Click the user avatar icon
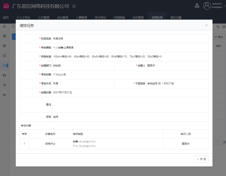The image size is (226, 176). coord(207,6)
